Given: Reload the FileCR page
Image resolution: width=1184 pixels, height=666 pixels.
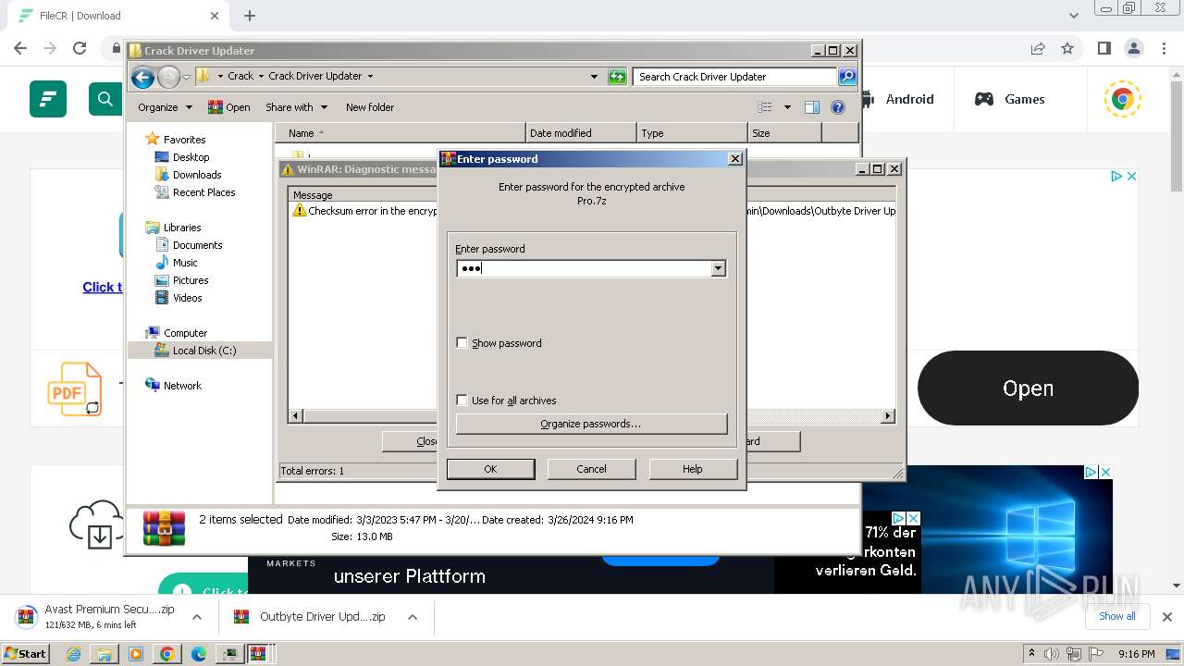Looking at the screenshot, I should (80, 48).
